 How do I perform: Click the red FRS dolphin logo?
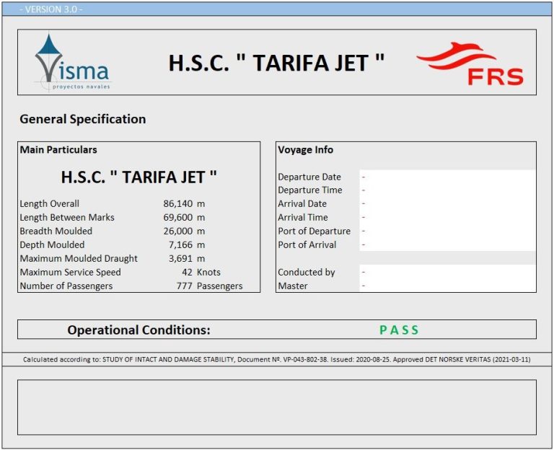coord(470,63)
